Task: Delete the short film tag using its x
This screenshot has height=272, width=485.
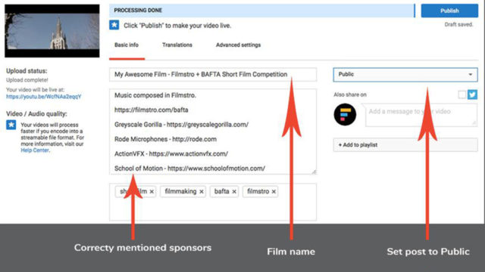Action: [152, 192]
